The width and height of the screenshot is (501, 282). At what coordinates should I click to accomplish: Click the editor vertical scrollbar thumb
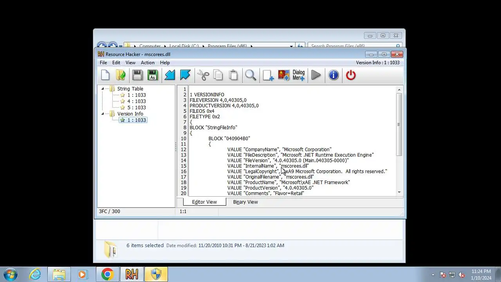click(399, 124)
